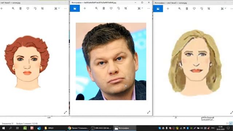The image size is (233, 131).
Task: Expand Edit & Create dropdown arrow in the right window
Action: [x=225, y=8]
